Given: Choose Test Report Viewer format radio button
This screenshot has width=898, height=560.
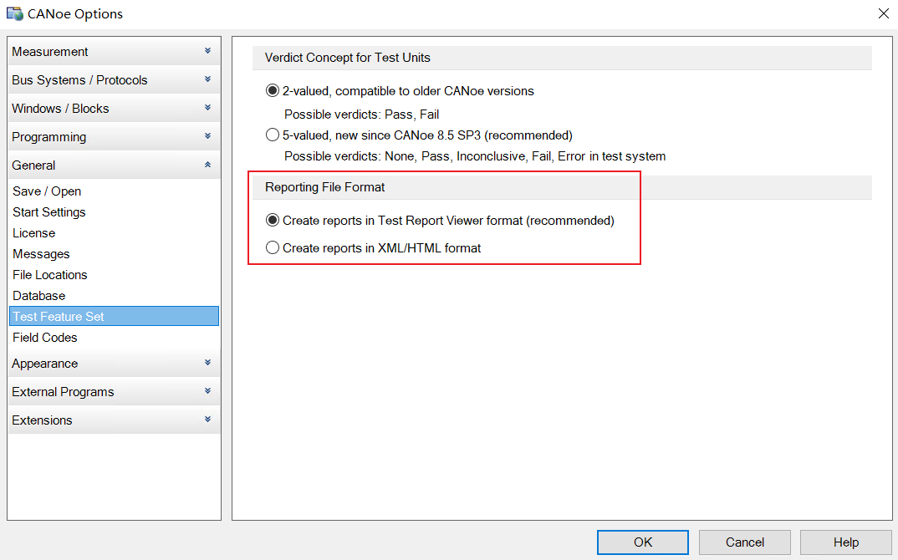Looking at the screenshot, I should (273, 220).
